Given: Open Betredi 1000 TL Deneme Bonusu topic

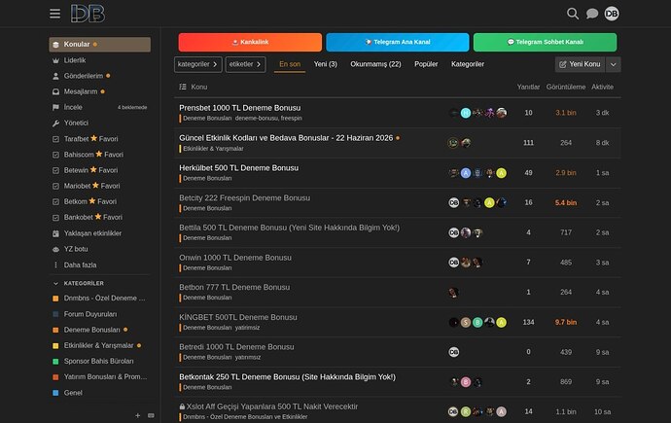Looking at the screenshot, I should tap(236, 347).
